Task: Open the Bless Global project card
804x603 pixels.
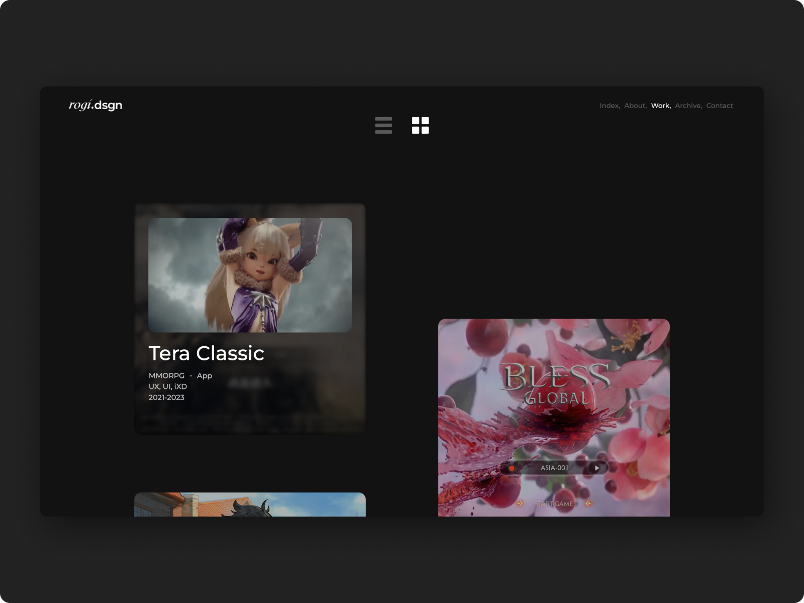Action: [554, 418]
